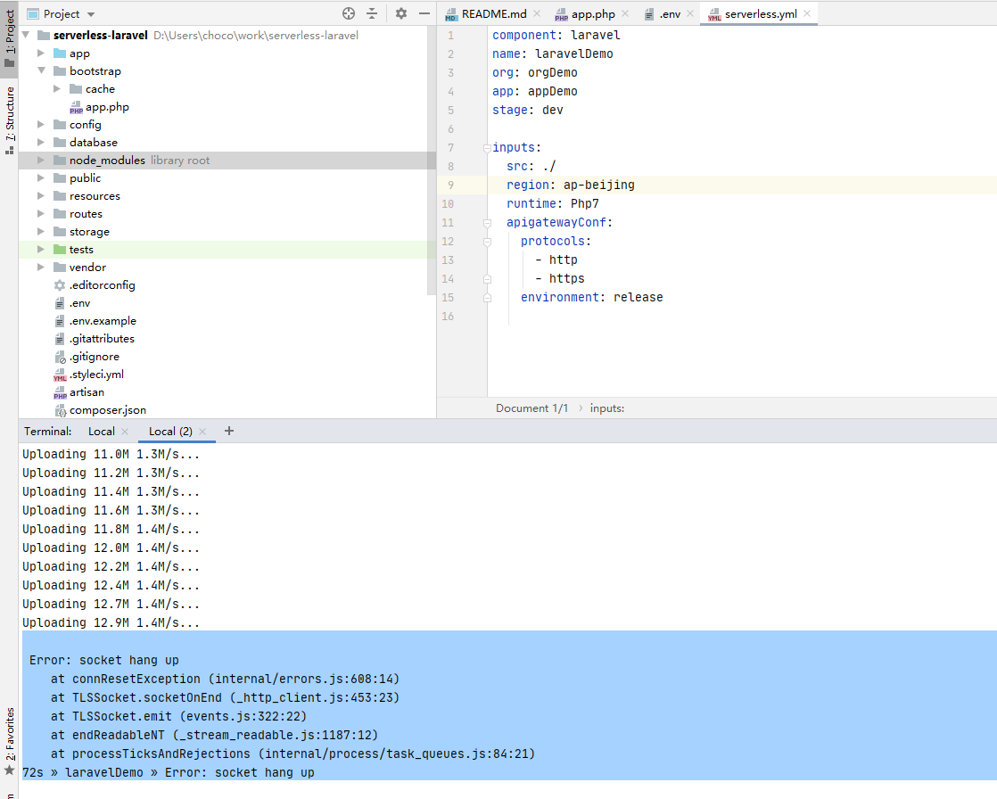Image resolution: width=997 pixels, height=799 pixels.
Task: Click the Select Opened File crosshair icon
Action: [x=347, y=13]
